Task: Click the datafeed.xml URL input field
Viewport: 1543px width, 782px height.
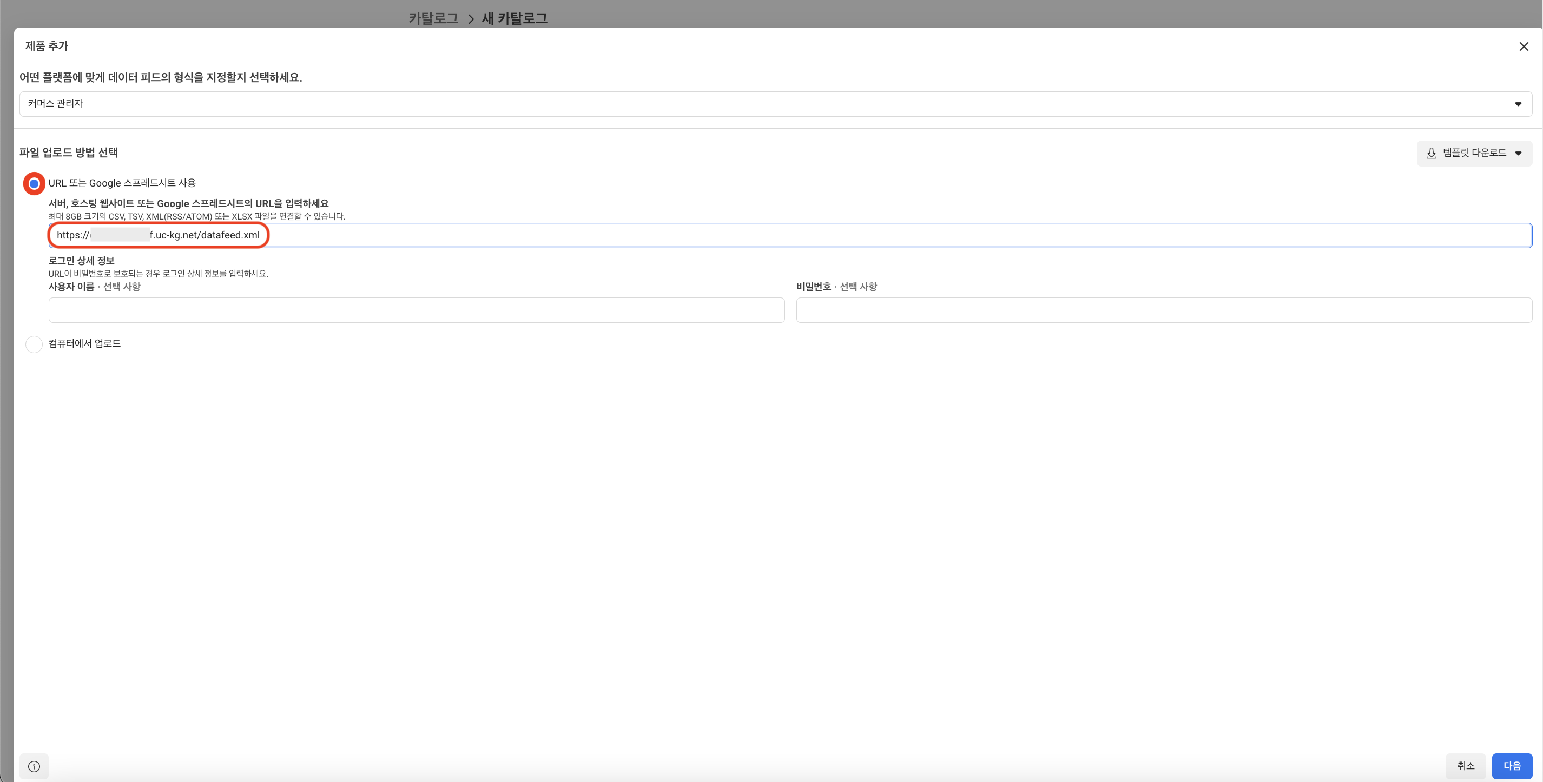Action: coord(789,235)
